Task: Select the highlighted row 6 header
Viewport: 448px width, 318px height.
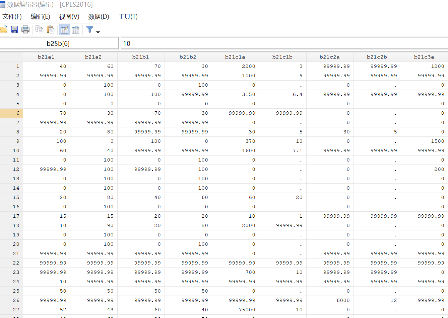Action: point(11,113)
